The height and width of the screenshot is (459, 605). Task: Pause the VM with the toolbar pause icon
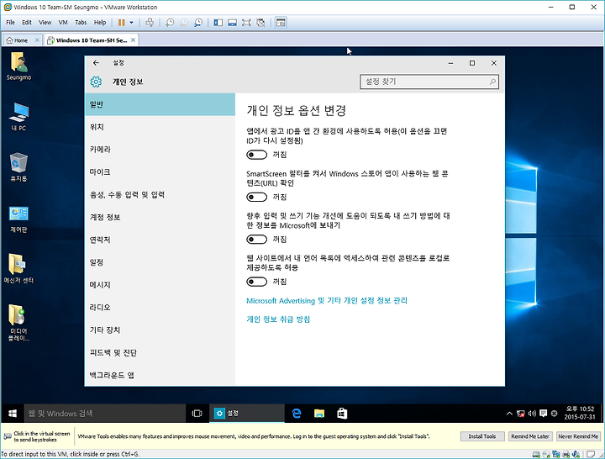[x=121, y=23]
